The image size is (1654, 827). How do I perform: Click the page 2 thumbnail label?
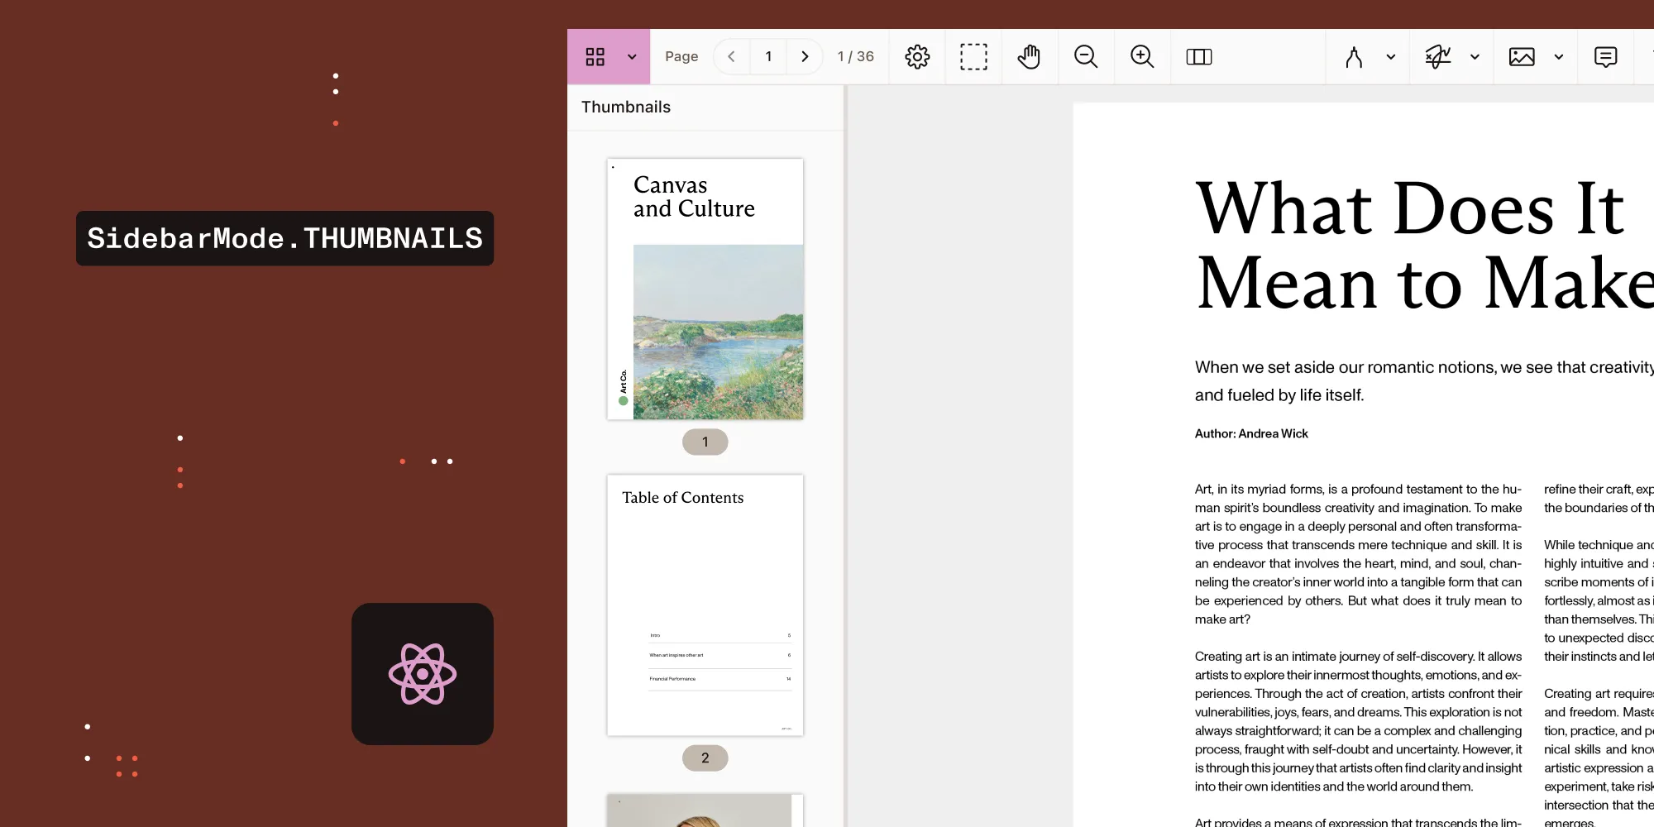click(705, 758)
